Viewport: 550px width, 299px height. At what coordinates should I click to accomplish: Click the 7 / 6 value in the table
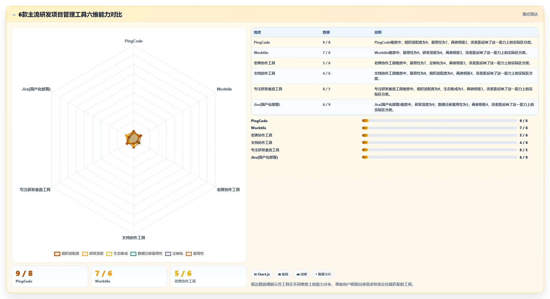pyautogui.click(x=326, y=53)
